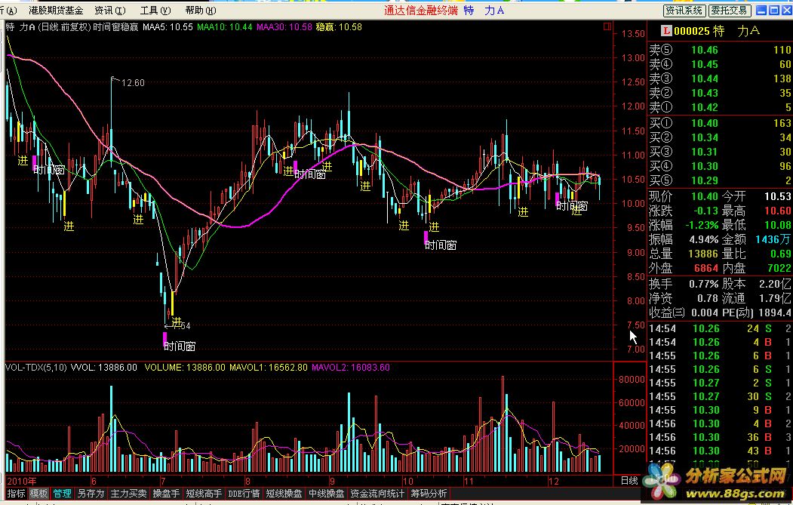
Task: Switch to 短线操盘 template
Action: [x=284, y=494]
